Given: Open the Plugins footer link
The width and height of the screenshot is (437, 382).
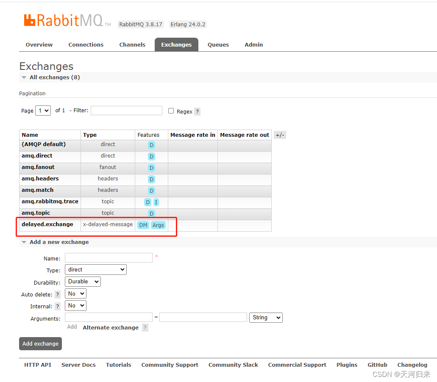Looking at the screenshot, I should (x=347, y=365).
